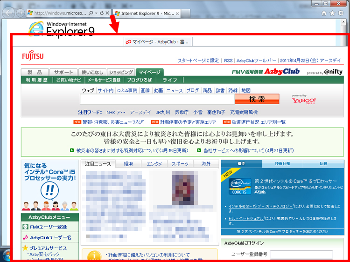
Task: Click the address bar URL field
Action: pyautogui.click(x=60, y=13)
